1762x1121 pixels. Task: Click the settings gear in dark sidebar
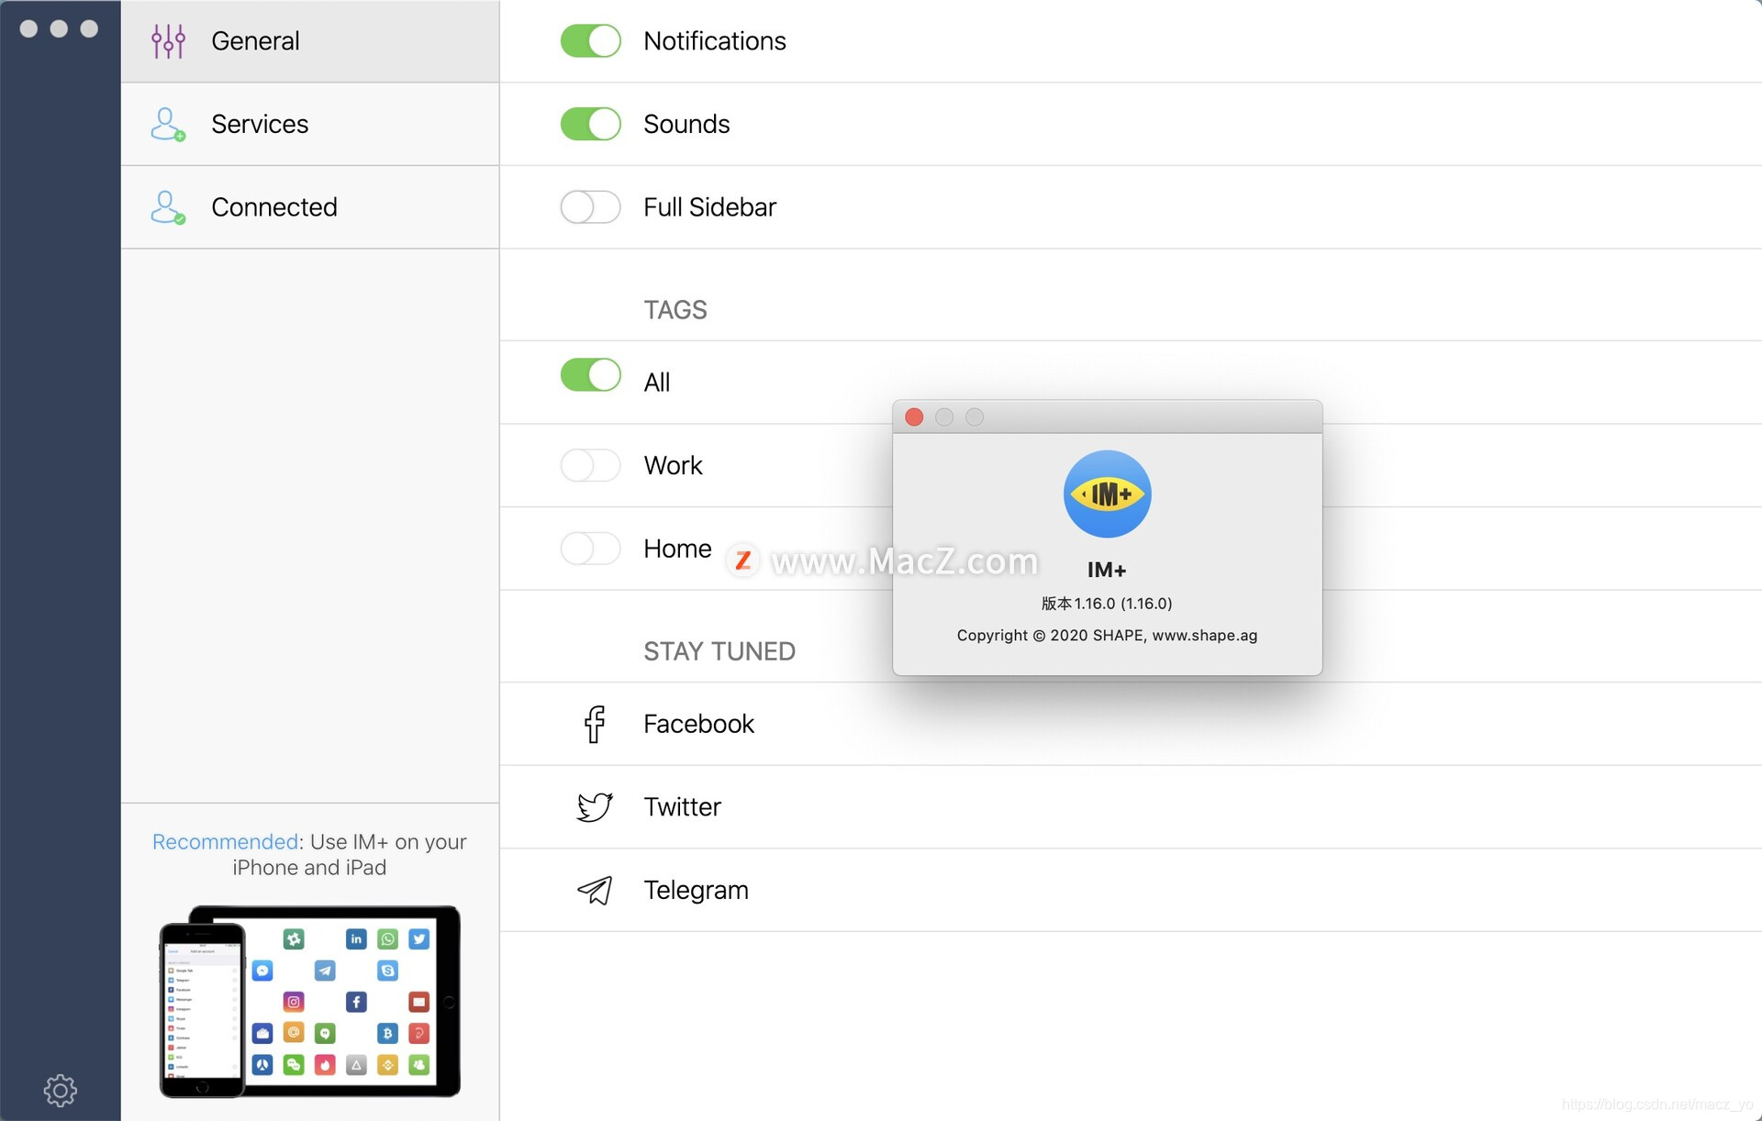point(61,1090)
